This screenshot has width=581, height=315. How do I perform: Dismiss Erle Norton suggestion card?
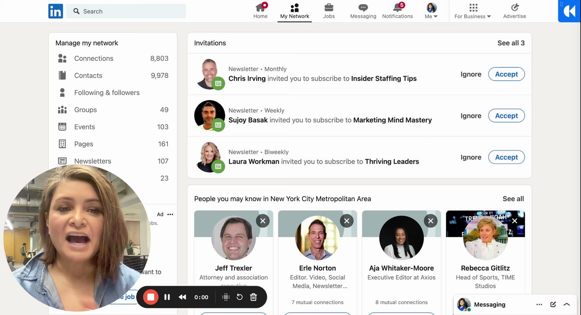347,221
